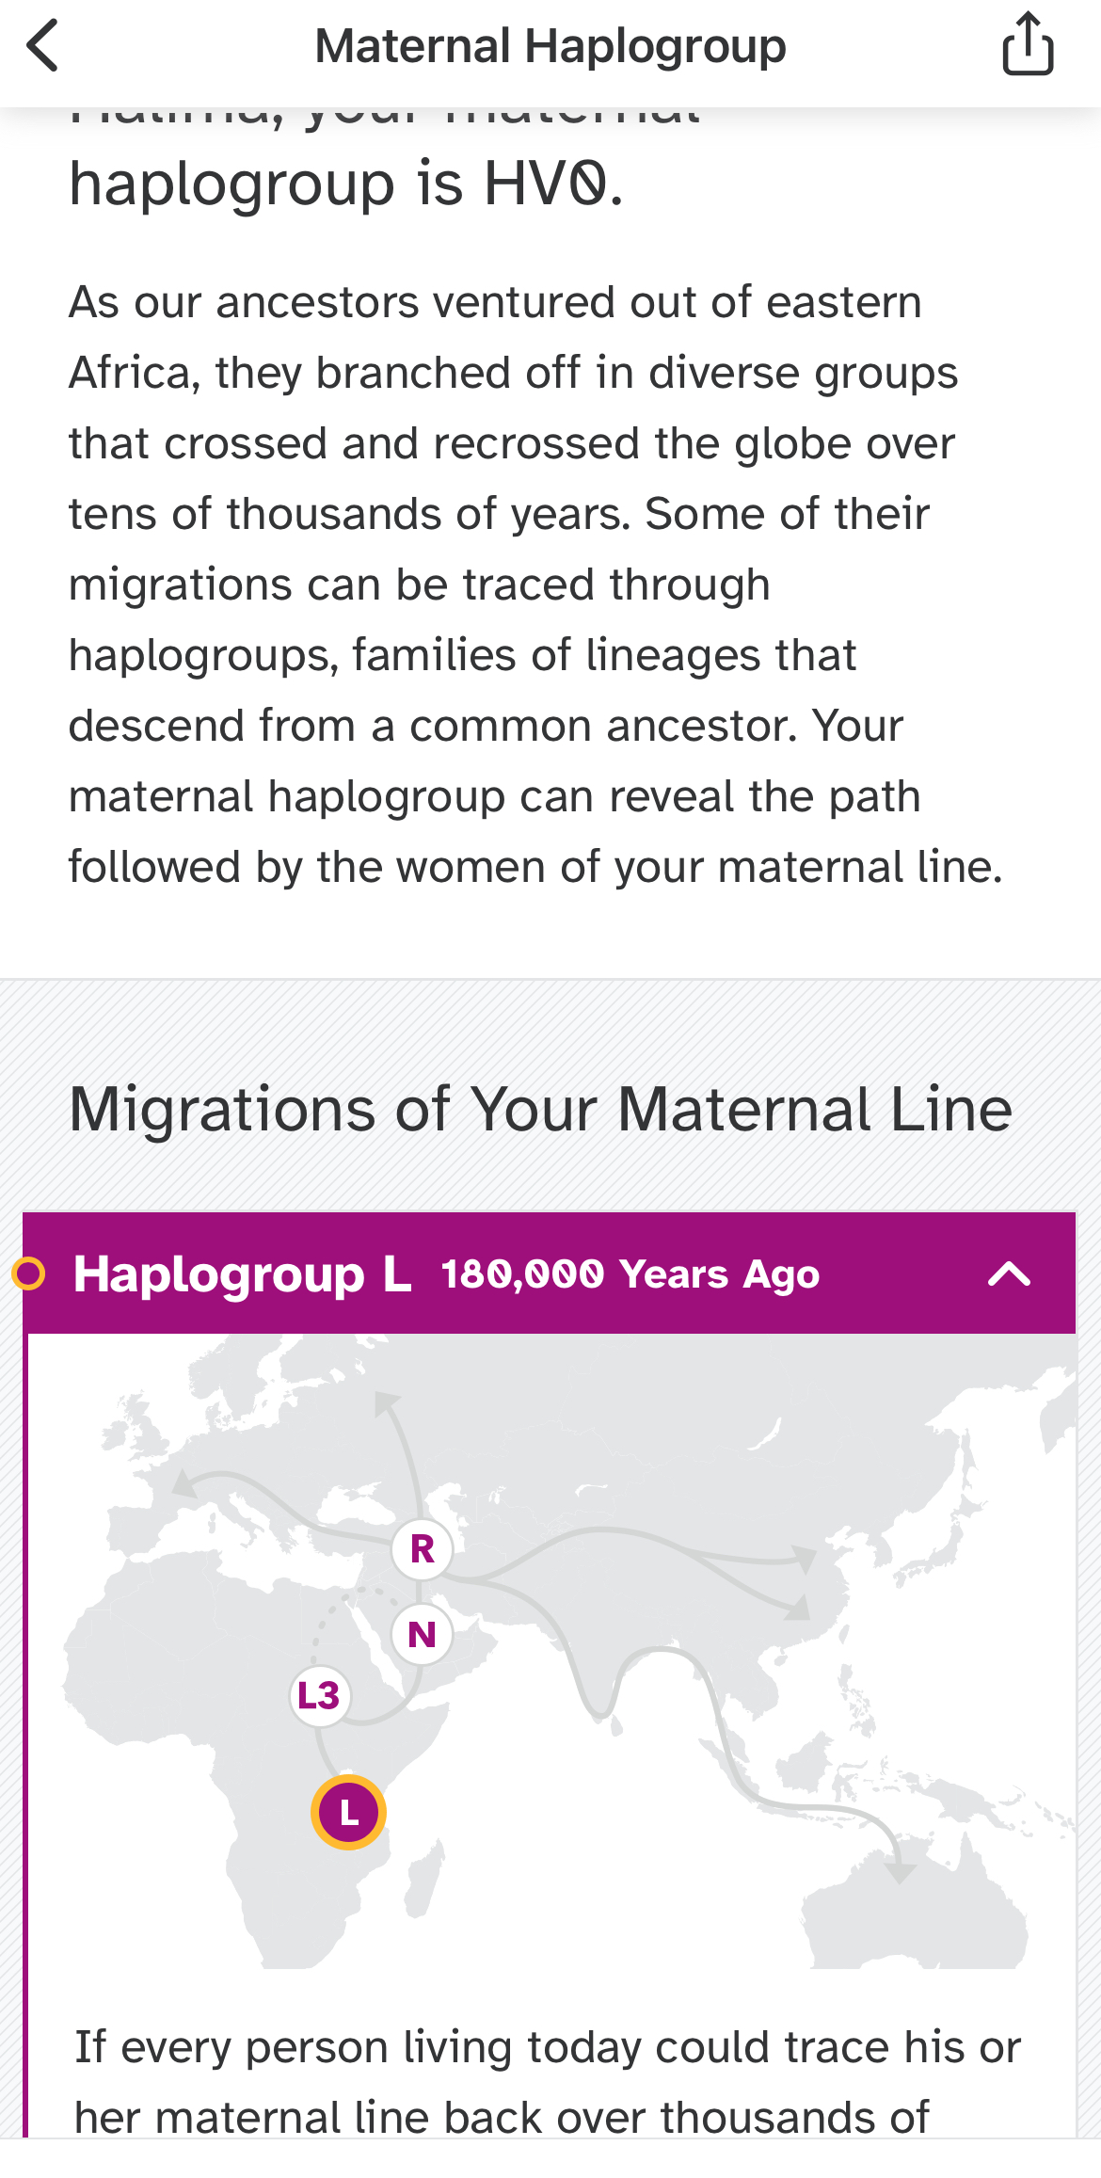Select the N haplogroup map marker

coord(422,1634)
